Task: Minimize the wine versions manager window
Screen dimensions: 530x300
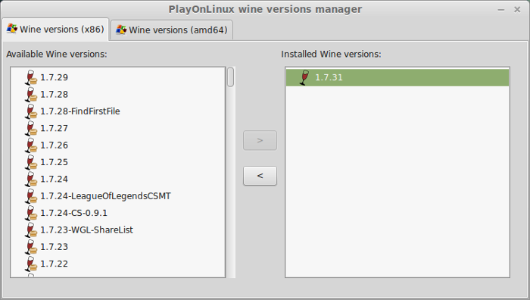Action: [501, 10]
